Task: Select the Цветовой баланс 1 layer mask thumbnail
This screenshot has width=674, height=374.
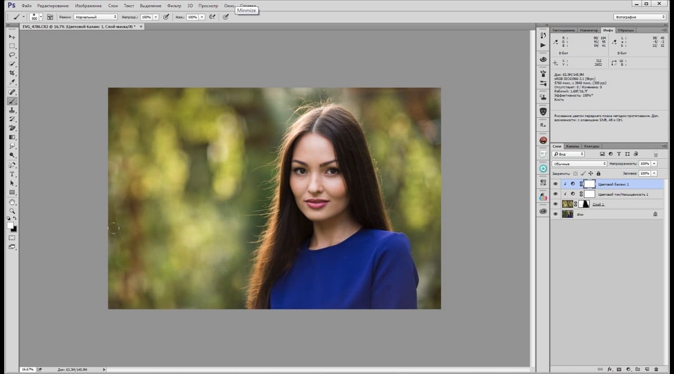Action: tap(590, 184)
